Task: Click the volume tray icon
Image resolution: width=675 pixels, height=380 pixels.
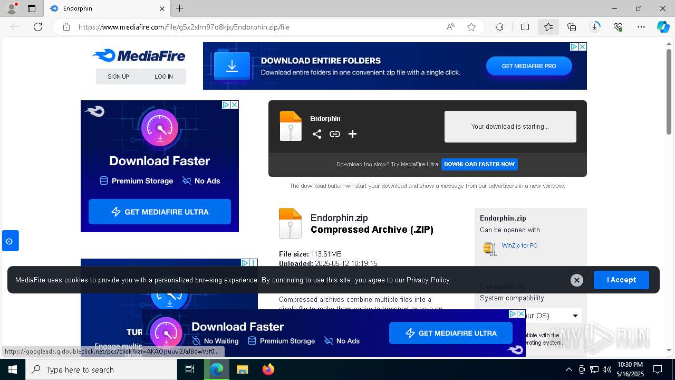Action: [607, 369]
